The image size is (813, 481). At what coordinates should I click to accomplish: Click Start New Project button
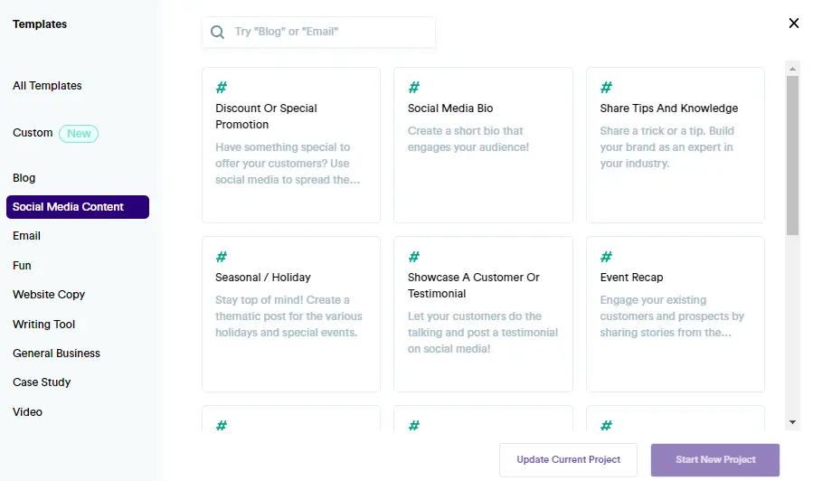(715, 459)
